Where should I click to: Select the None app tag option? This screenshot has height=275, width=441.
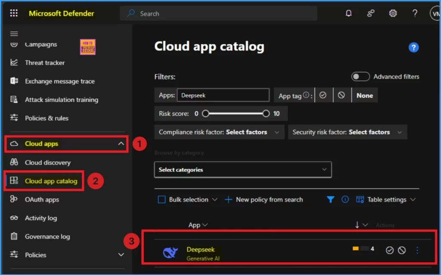click(364, 95)
